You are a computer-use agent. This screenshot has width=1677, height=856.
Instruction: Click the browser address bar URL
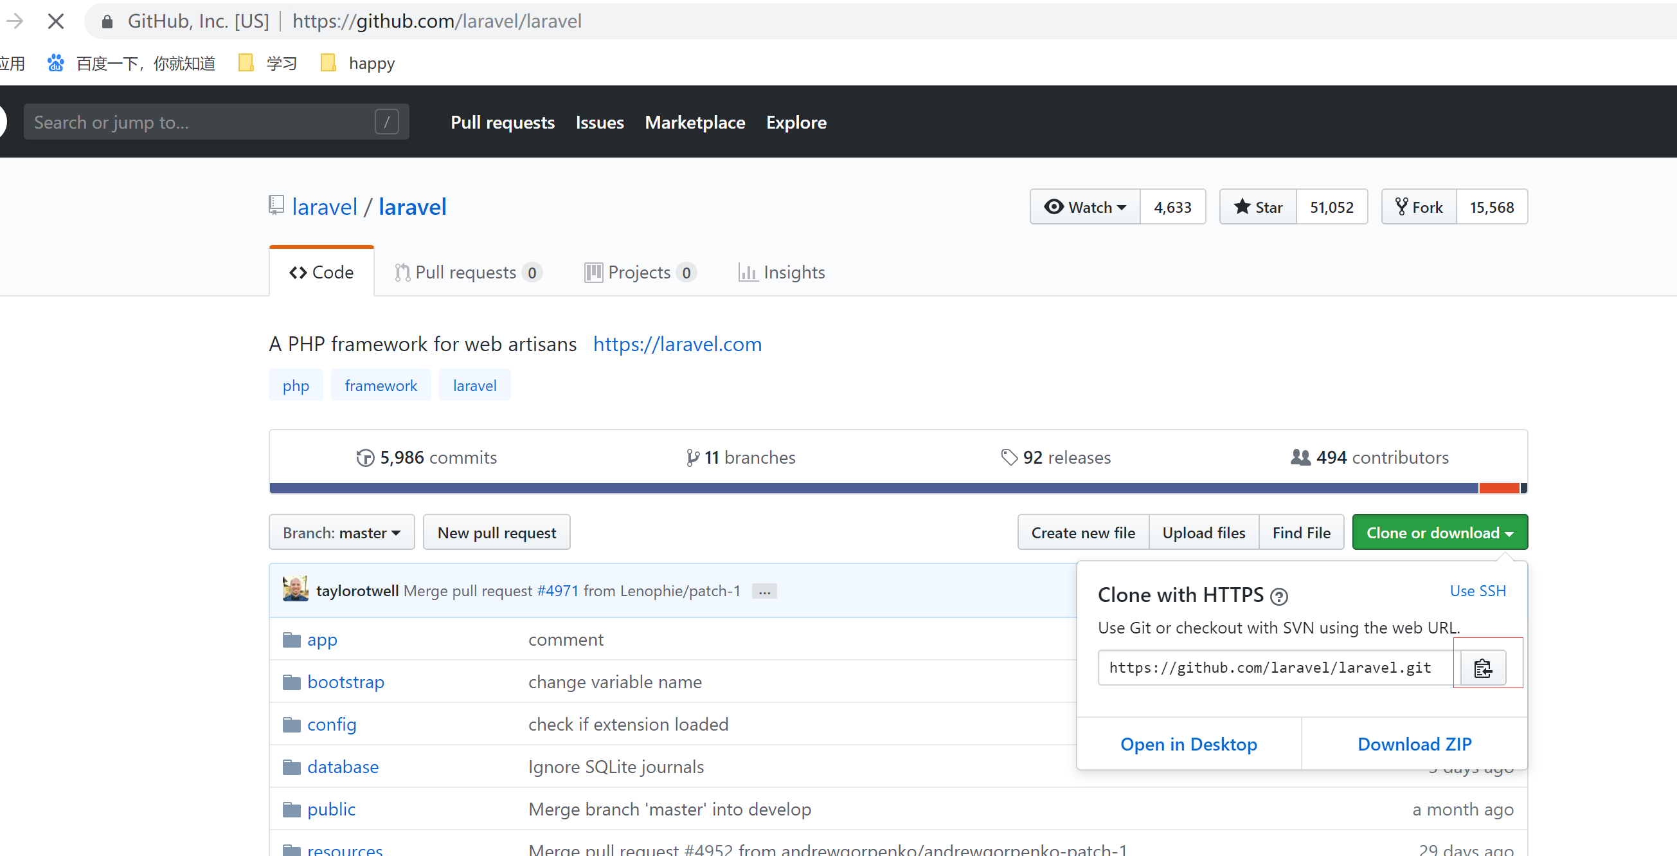437,21
